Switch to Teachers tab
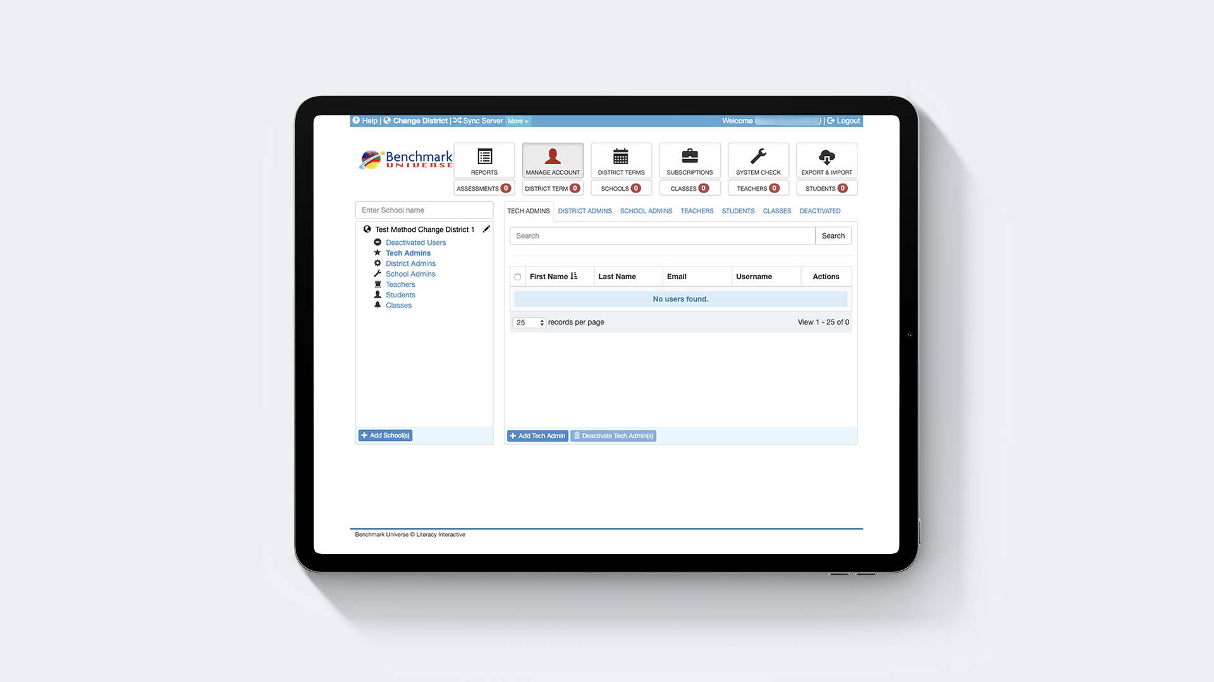The height and width of the screenshot is (682, 1214). pos(697,211)
